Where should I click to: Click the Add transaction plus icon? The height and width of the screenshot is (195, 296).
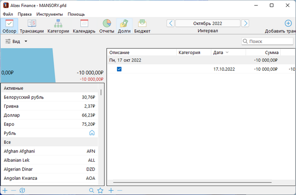click(x=288, y=23)
